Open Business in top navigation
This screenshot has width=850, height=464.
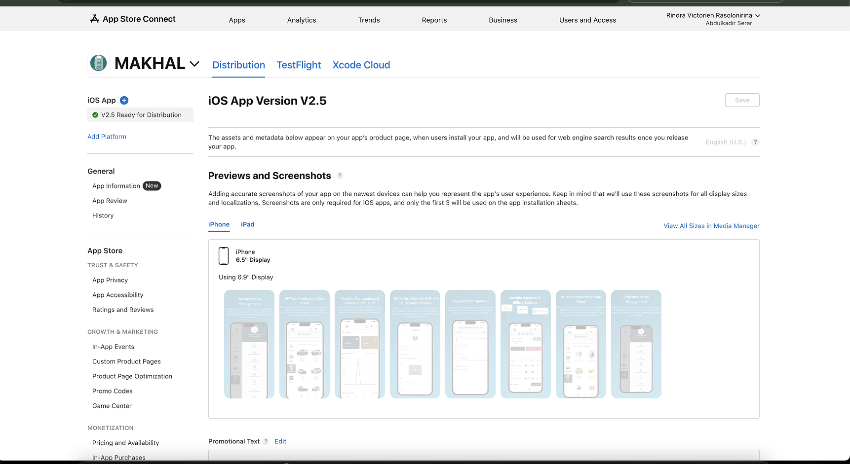[503, 20]
